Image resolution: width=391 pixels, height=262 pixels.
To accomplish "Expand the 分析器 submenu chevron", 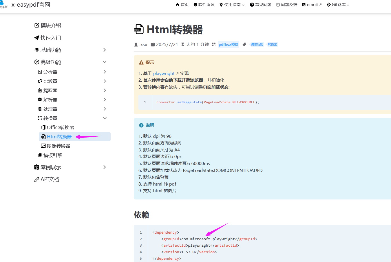I will click(x=105, y=72).
